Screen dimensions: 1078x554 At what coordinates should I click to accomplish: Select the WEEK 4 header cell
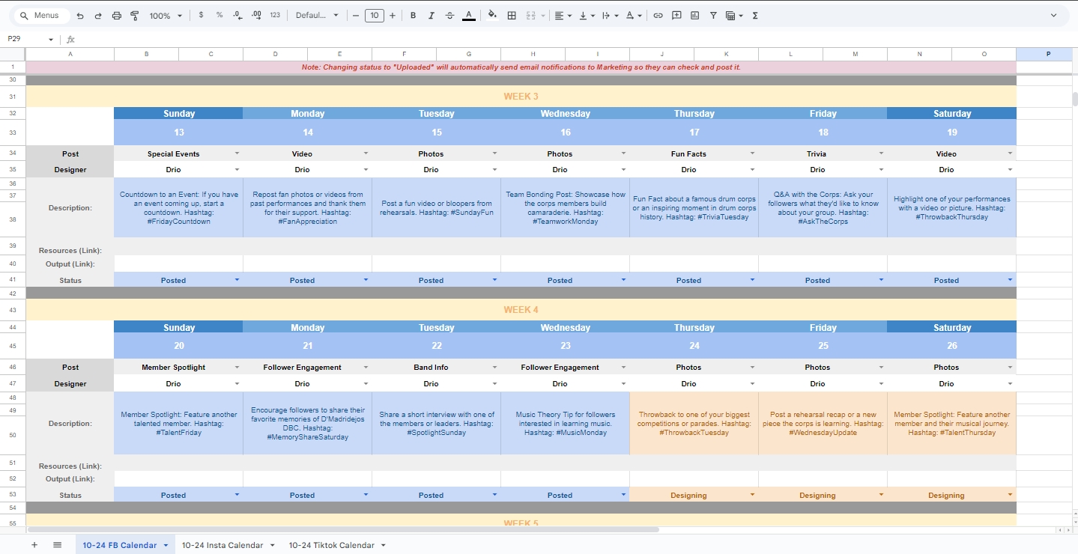click(x=521, y=310)
